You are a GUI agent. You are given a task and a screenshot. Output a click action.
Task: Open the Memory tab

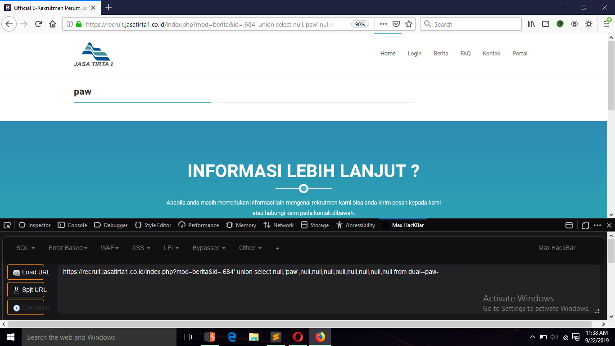click(x=241, y=225)
